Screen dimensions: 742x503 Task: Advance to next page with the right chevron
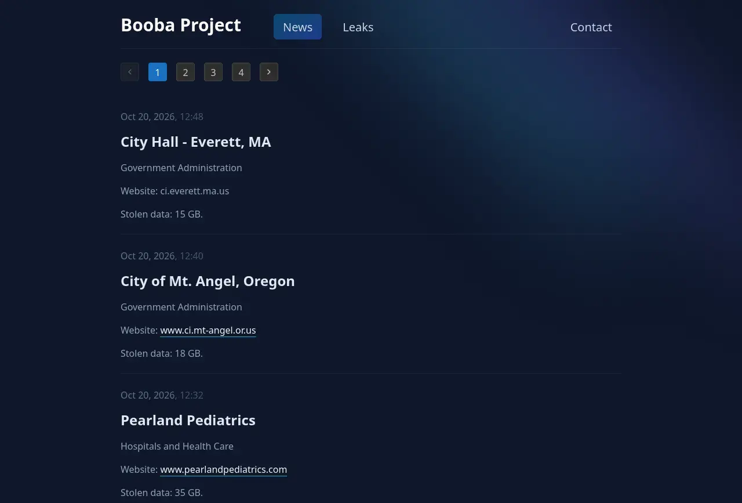coord(269,72)
